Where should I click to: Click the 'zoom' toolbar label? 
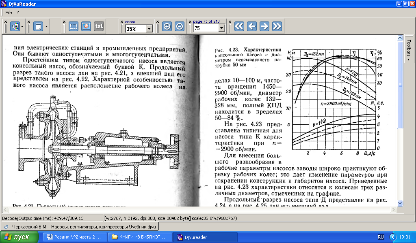tap(130, 22)
